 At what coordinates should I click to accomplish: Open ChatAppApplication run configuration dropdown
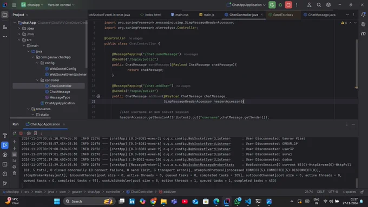(x=246, y=5)
